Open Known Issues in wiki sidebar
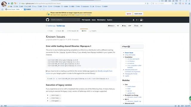The image size is (191, 107). [129, 53]
